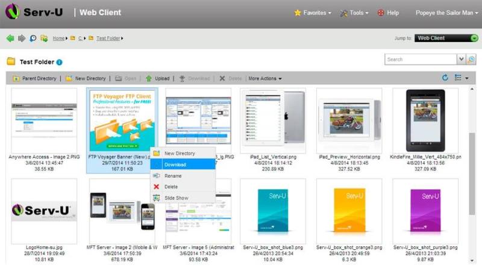Choose Slide Show in the context menu
The width and height of the screenshot is (482, 271).
(x=183, y=198)
